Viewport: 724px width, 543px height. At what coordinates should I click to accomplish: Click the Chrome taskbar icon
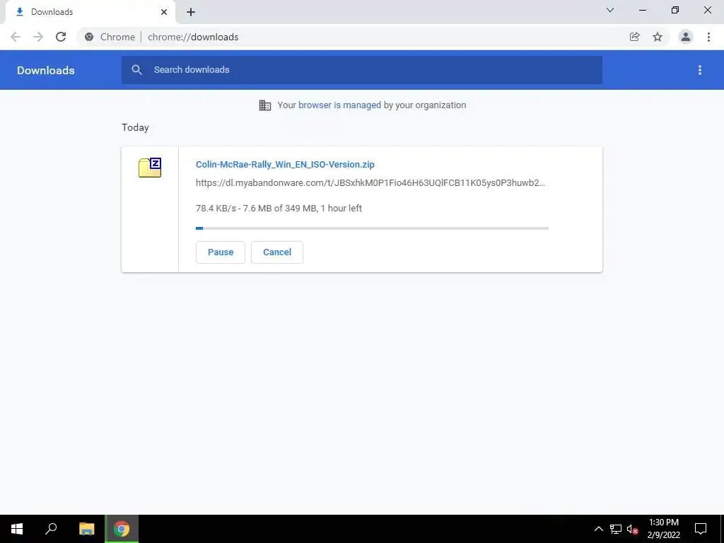(122, 529)
